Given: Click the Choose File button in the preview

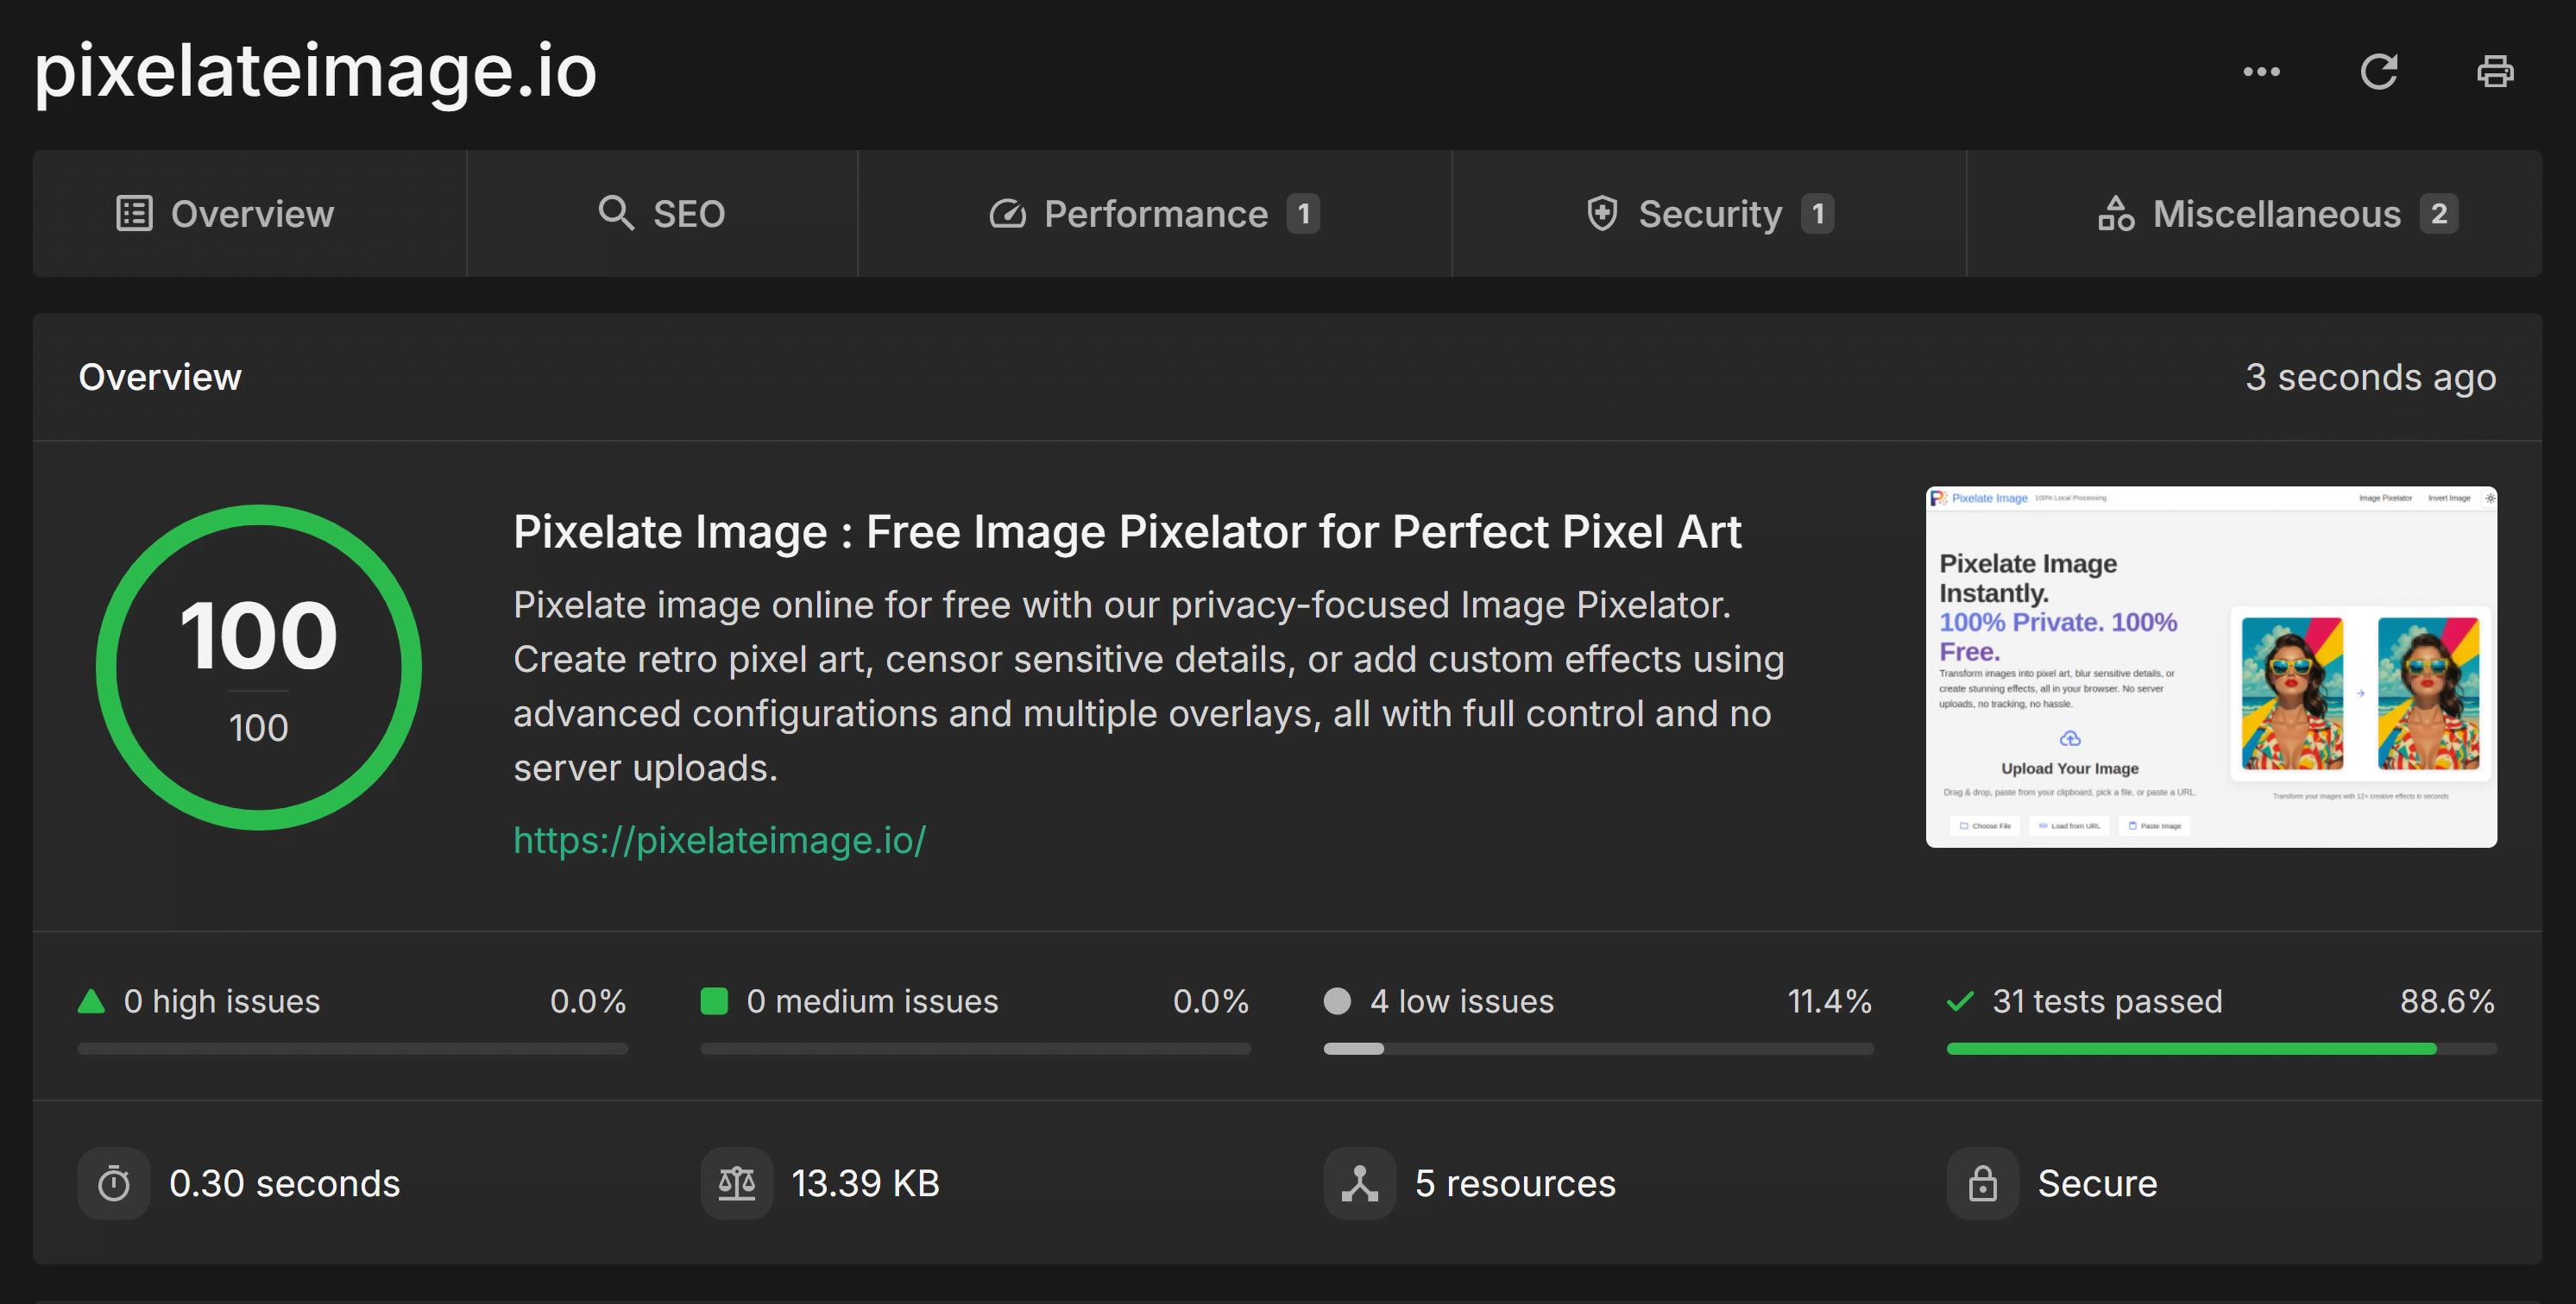Looking at the screenshot, I should tap(1984, 825).
